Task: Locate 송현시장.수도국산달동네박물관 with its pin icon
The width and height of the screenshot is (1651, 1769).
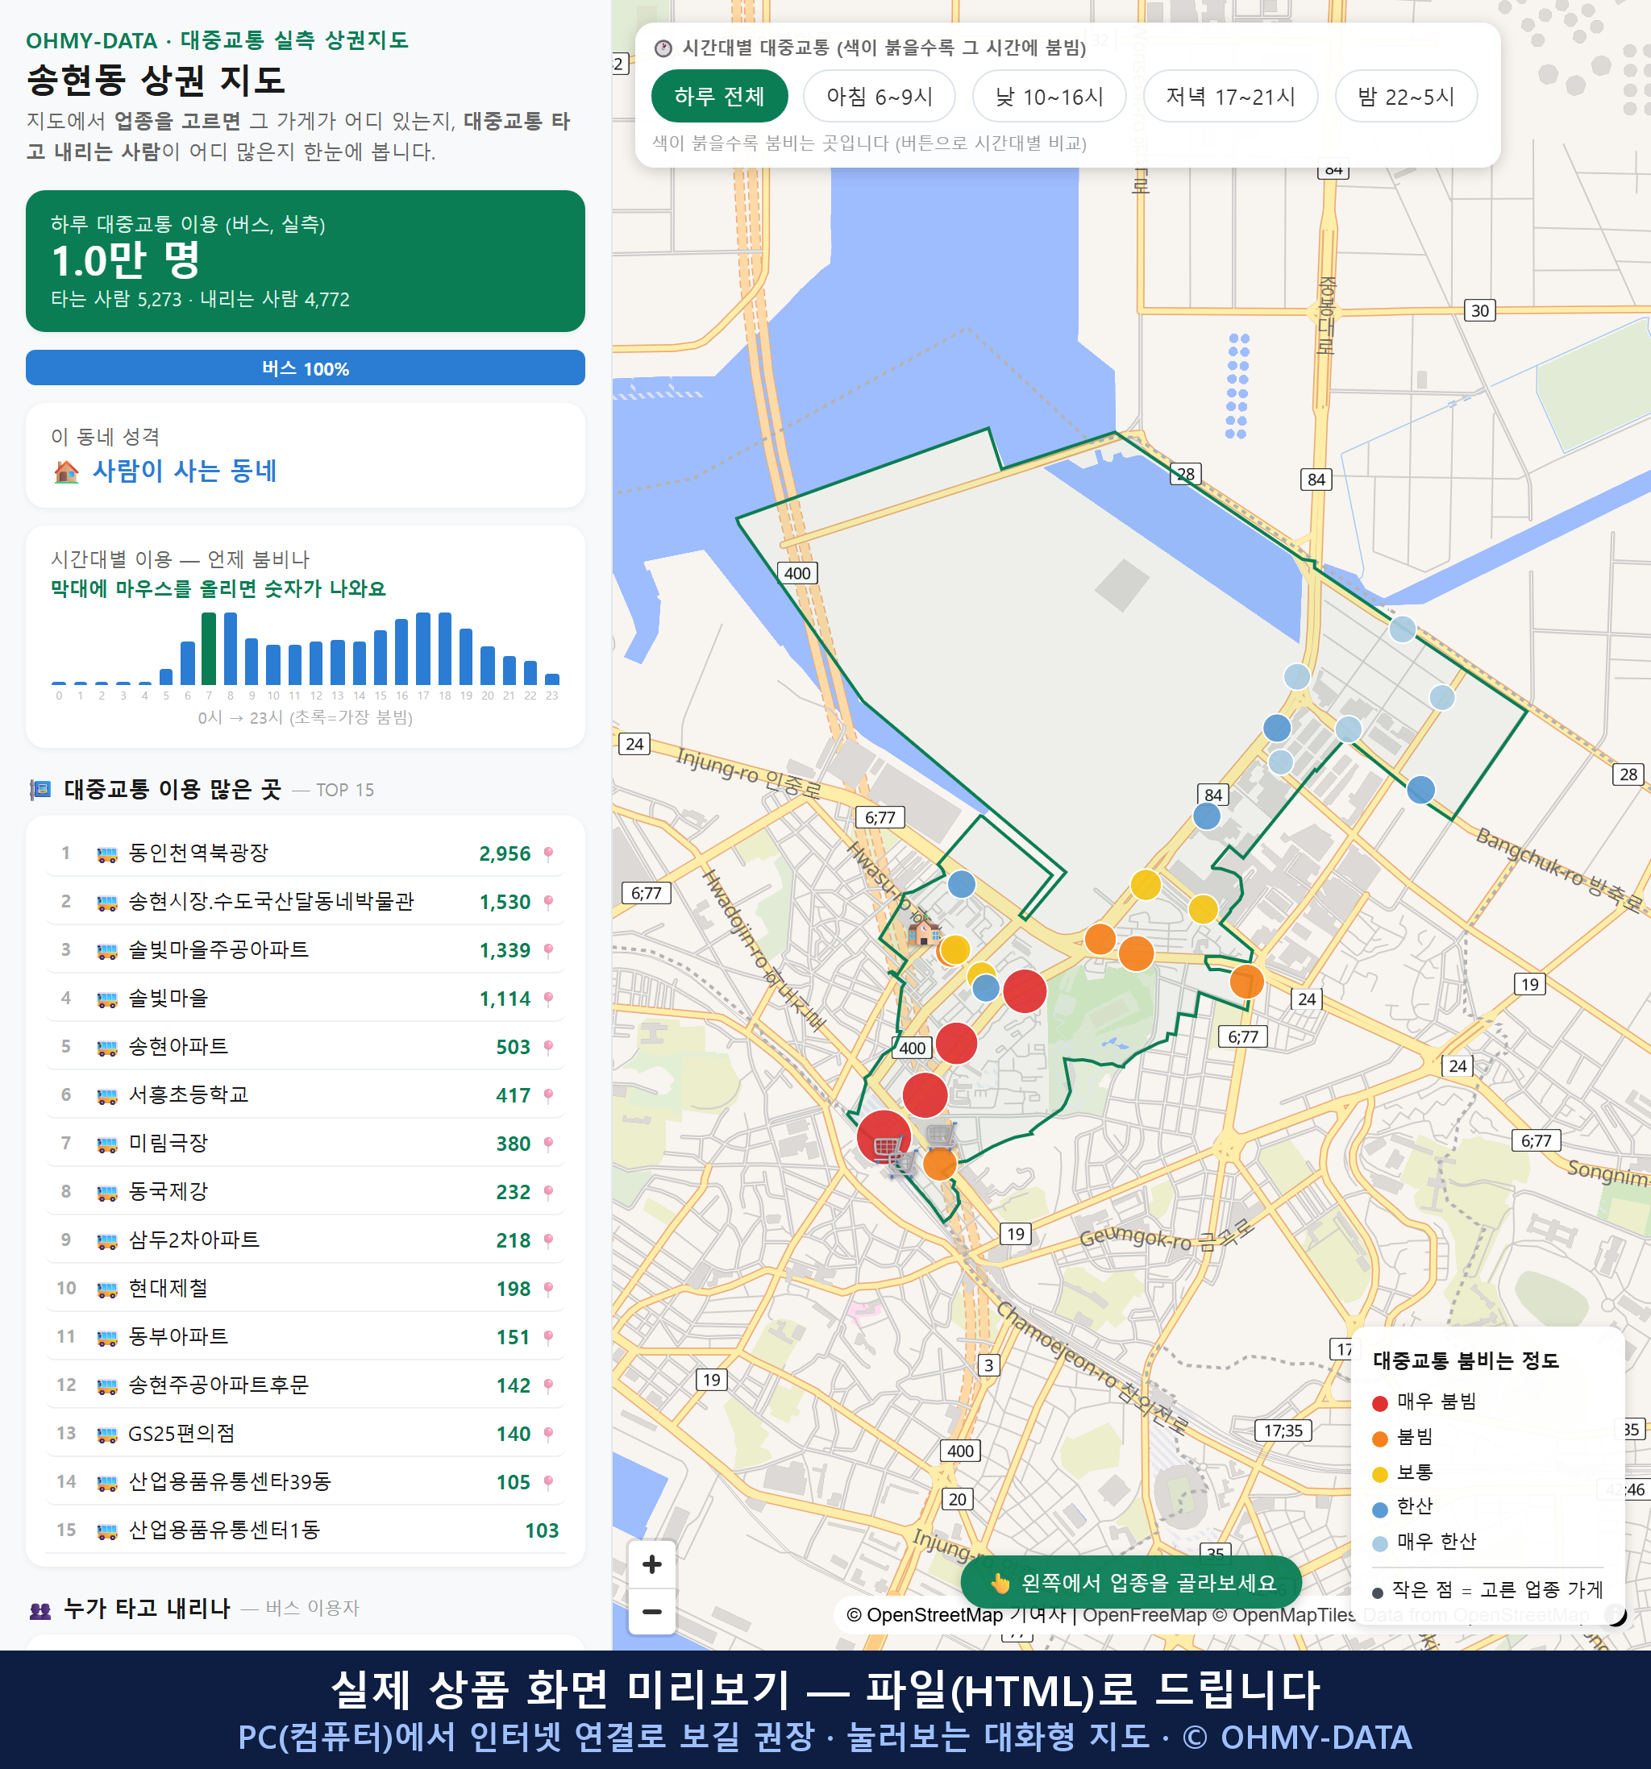Action: (548, 903)
